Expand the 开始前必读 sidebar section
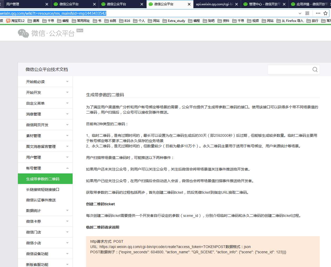Screen dimensions: 331x267 tap(45, 82)
